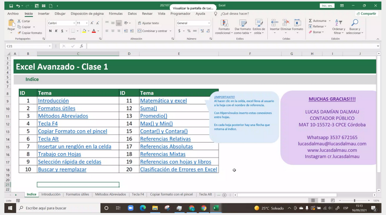This screenshot has width=386, height=215.
Task: Toggle bold (N) formatting
Action: pos(50,31)
